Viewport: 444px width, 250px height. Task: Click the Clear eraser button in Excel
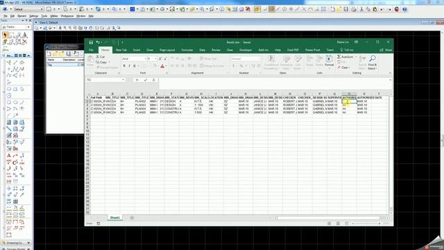pyautogui.click(x=343, y=67)
